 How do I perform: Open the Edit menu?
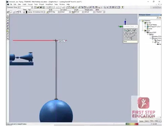[15, 4]
